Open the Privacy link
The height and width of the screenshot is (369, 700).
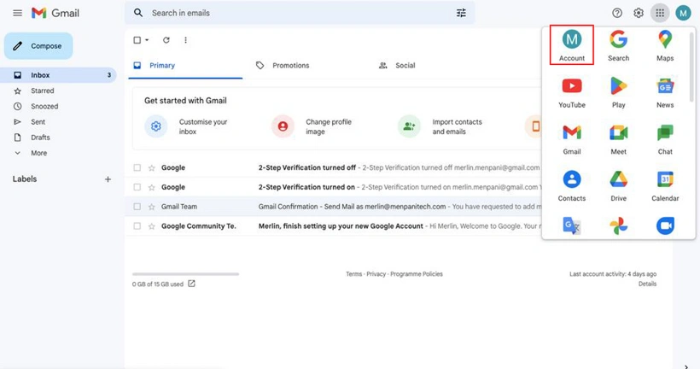pos(376,274)
